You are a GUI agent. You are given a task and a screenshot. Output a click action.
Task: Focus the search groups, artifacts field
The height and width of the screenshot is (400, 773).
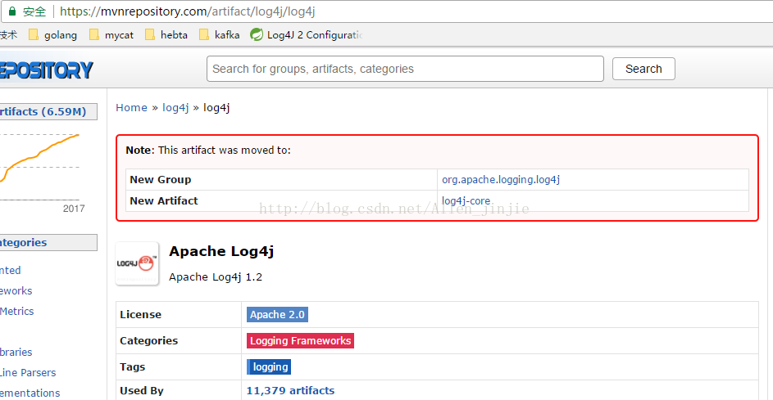[405, 69]
